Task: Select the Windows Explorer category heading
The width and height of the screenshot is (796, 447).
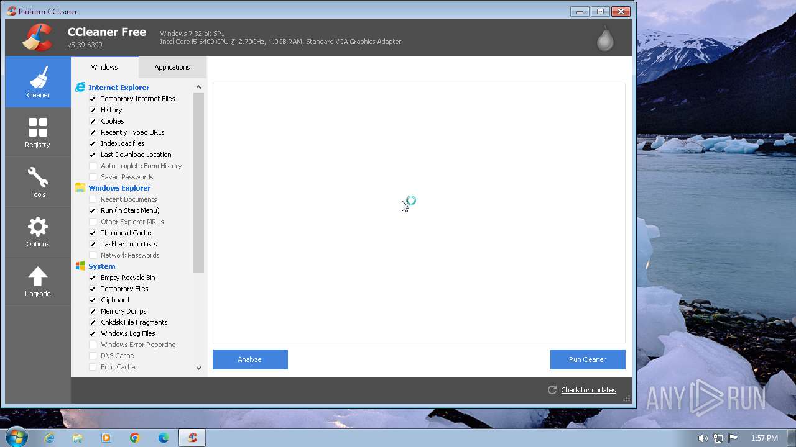Action: tap(119, 188)
